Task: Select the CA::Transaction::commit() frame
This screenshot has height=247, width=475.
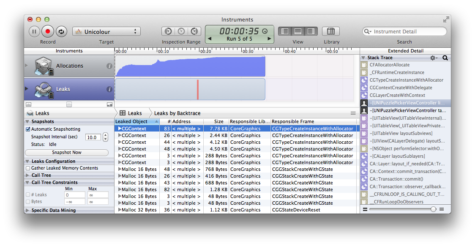Action: pyautogui.click(x=405, y=179)
